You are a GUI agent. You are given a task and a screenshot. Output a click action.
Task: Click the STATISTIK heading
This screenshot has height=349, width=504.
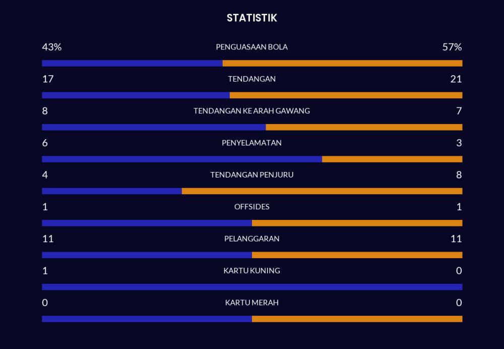(251, 18)
